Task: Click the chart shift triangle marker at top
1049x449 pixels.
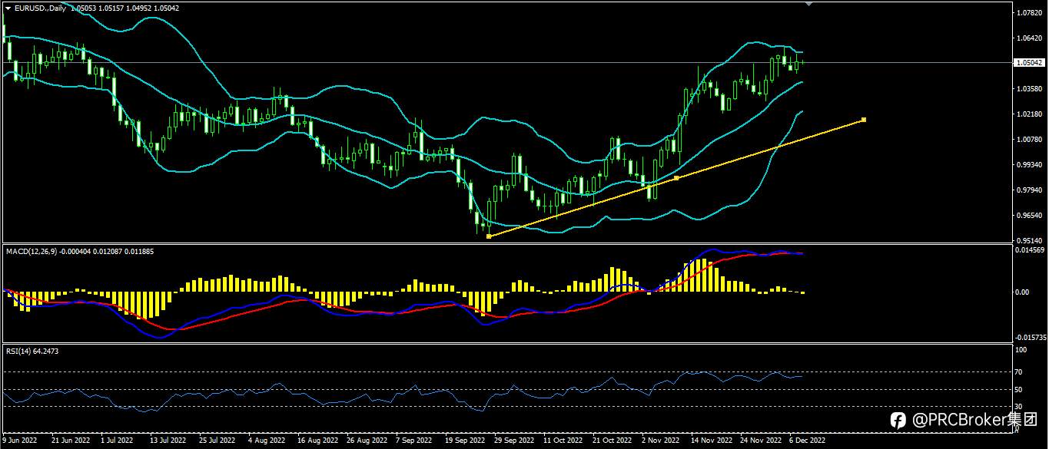Action: coord(808,4)
